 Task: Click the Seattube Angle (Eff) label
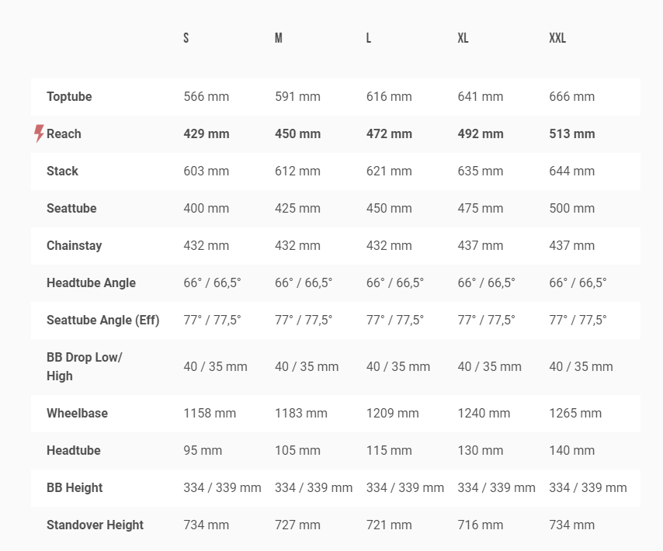[102, 321]
